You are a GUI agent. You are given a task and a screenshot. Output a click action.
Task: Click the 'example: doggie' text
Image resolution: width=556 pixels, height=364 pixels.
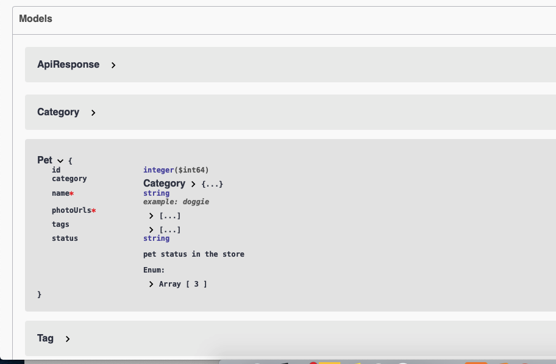point(176,202)
